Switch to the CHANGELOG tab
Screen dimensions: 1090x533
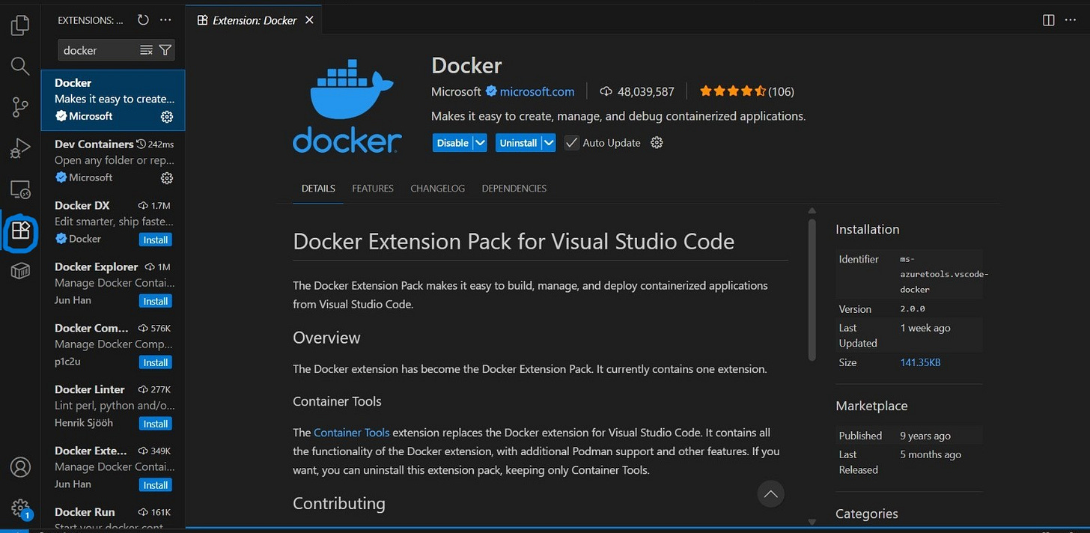point(438,189)
